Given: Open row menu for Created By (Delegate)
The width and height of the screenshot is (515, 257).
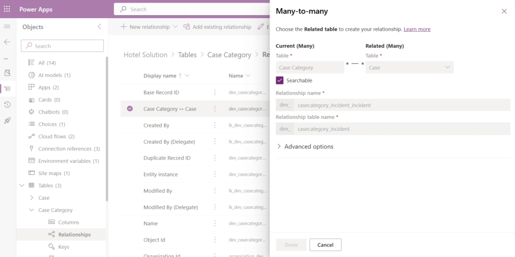Looking at the screenshot, I should coord(215,142).
